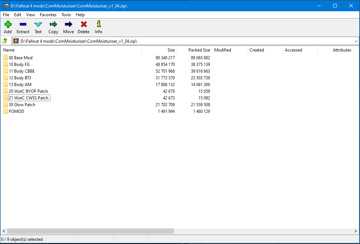
Task: Open the Favorites menu
Action: [48, 15]
